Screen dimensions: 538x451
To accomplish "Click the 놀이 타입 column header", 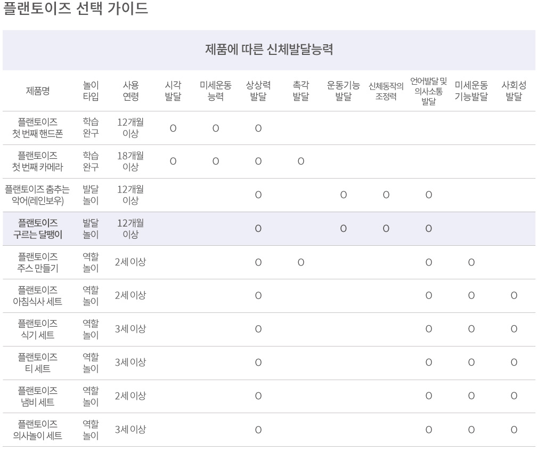I will coord(91,91).
